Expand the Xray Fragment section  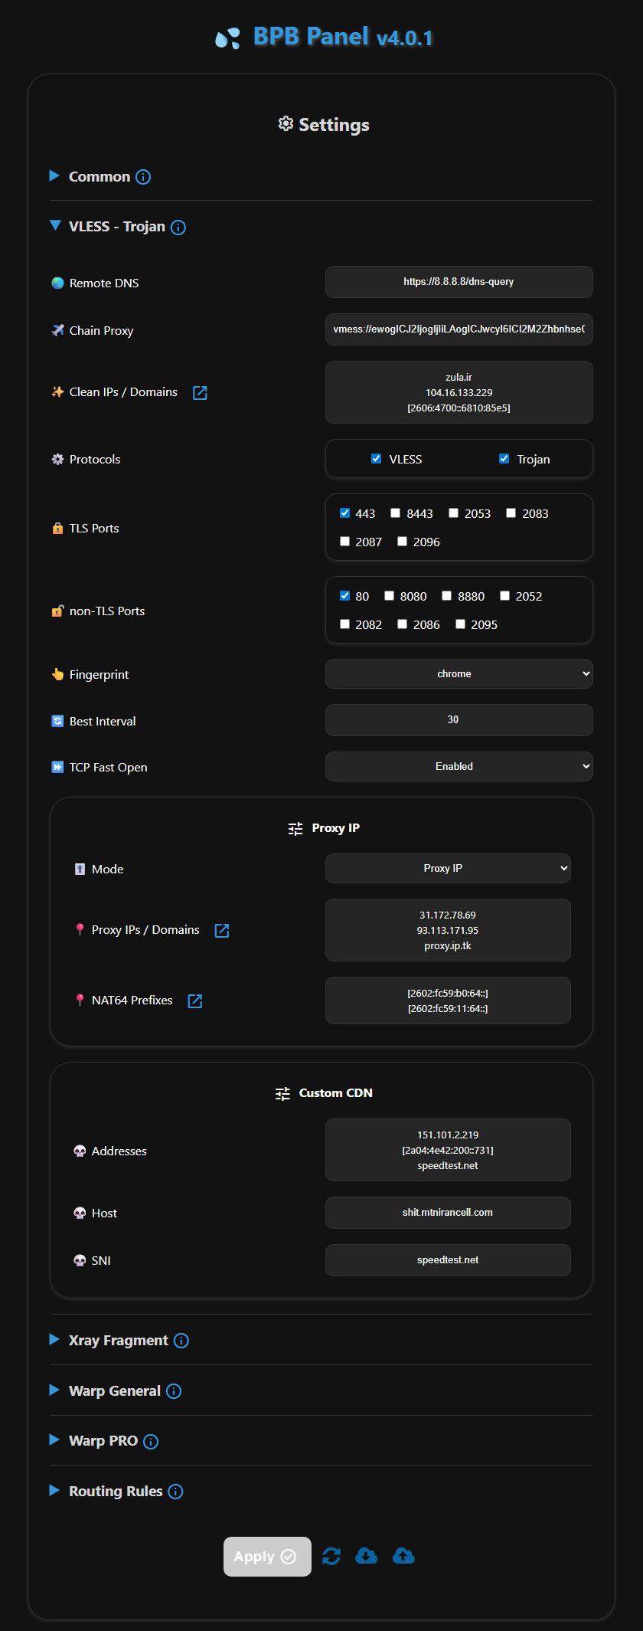click(118, 1341)
